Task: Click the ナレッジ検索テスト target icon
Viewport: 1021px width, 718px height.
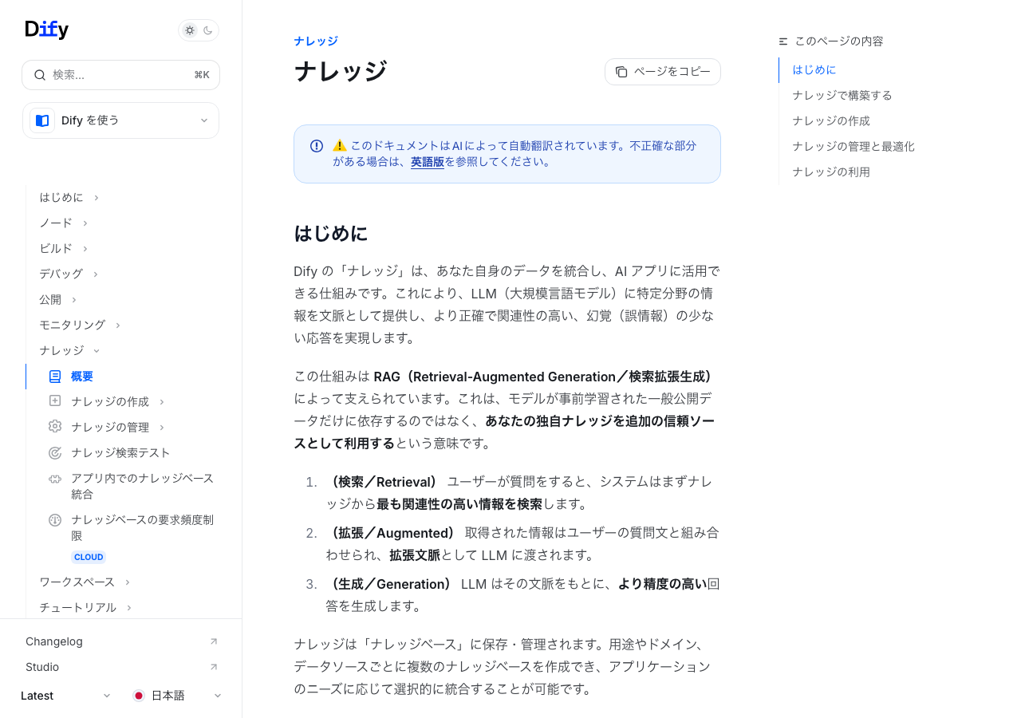Action: (x=55, y=452)
